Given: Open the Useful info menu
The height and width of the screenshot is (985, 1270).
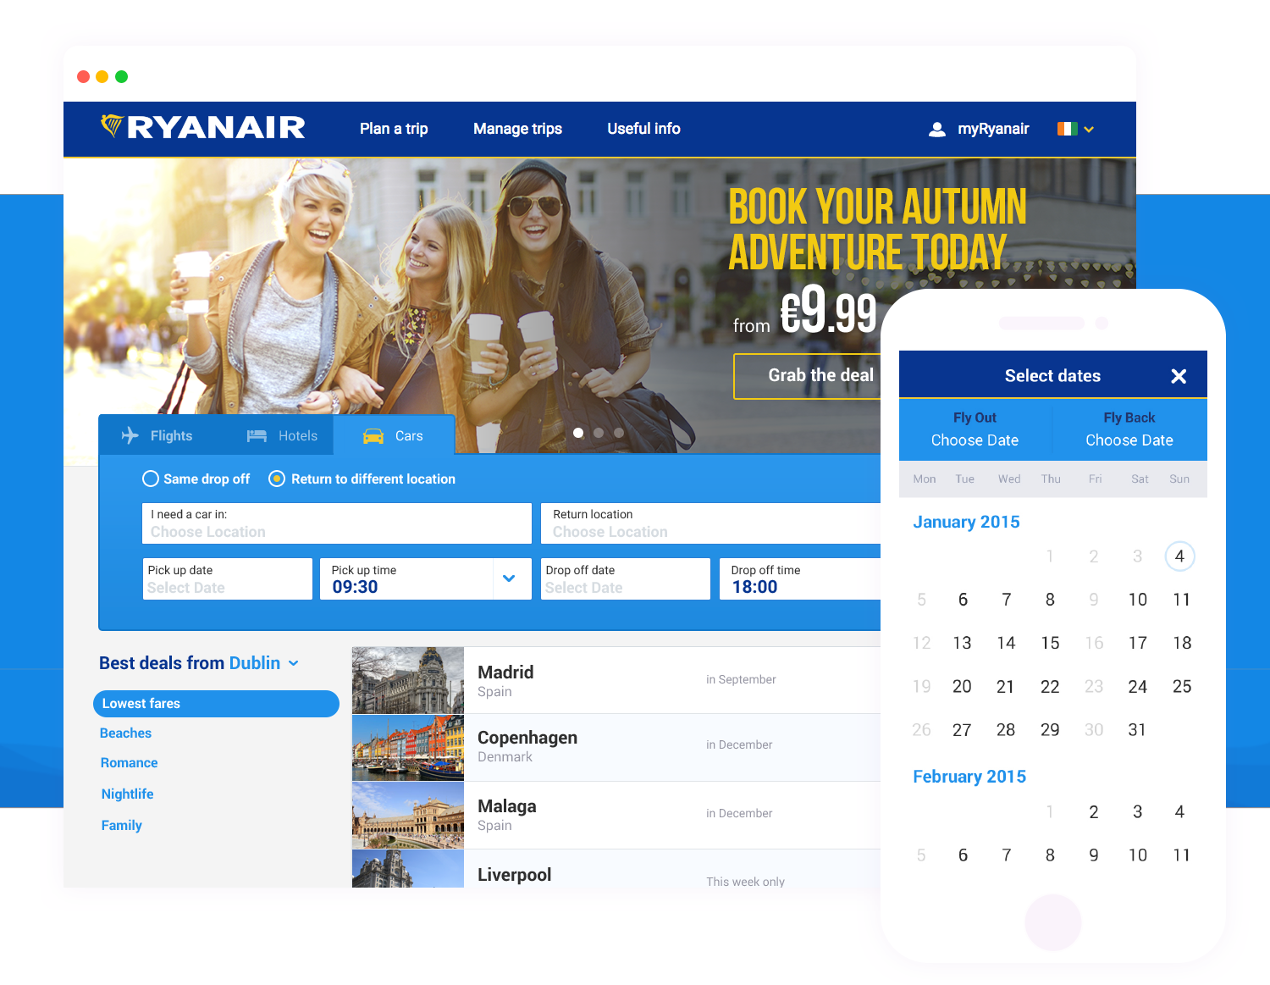Looking at the screenshot, I should [643, 129].
